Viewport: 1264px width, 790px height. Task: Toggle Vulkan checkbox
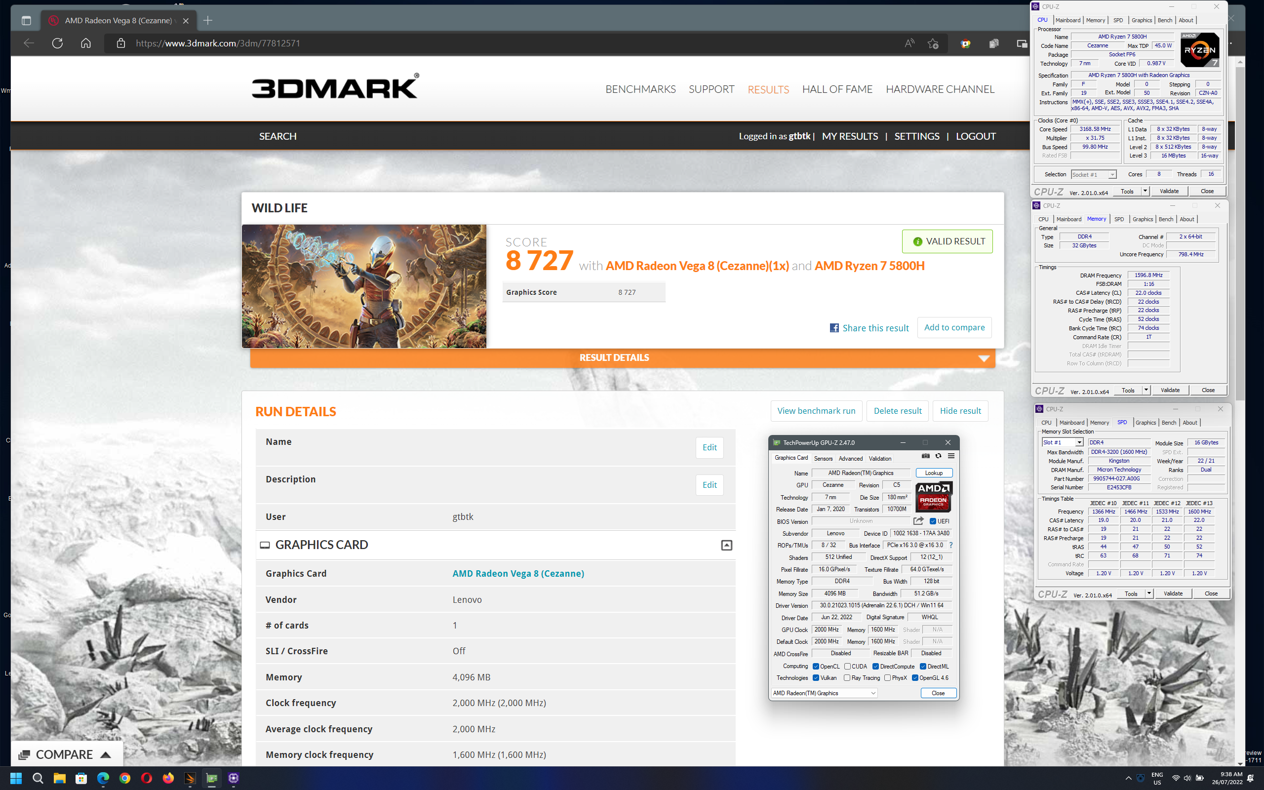pyautogui.click(x=816, y=677)
